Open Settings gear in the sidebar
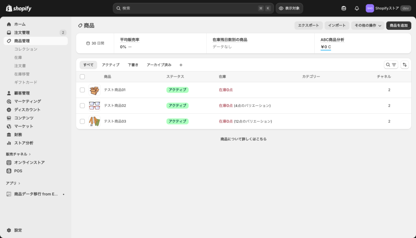This screenshot has height=238, width=416. [9, 230]
